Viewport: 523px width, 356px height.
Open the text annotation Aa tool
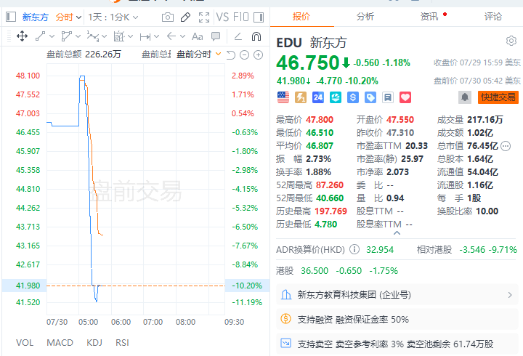click(x=197, y=36)
